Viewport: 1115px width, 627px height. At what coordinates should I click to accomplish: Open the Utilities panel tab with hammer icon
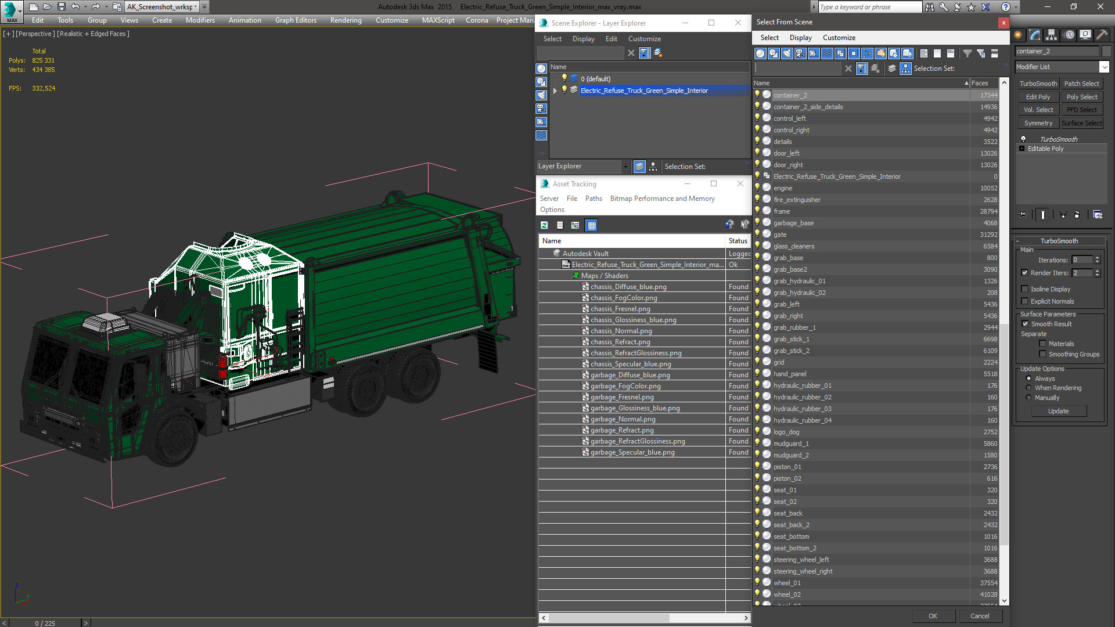pos(1102,35)
